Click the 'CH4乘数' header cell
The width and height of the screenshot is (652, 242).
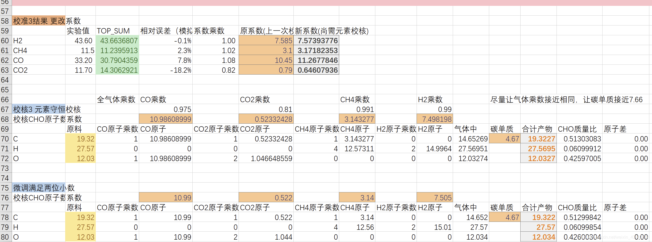[357, 99]
